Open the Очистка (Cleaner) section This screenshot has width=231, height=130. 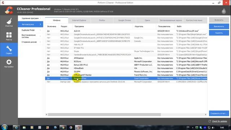9,22
